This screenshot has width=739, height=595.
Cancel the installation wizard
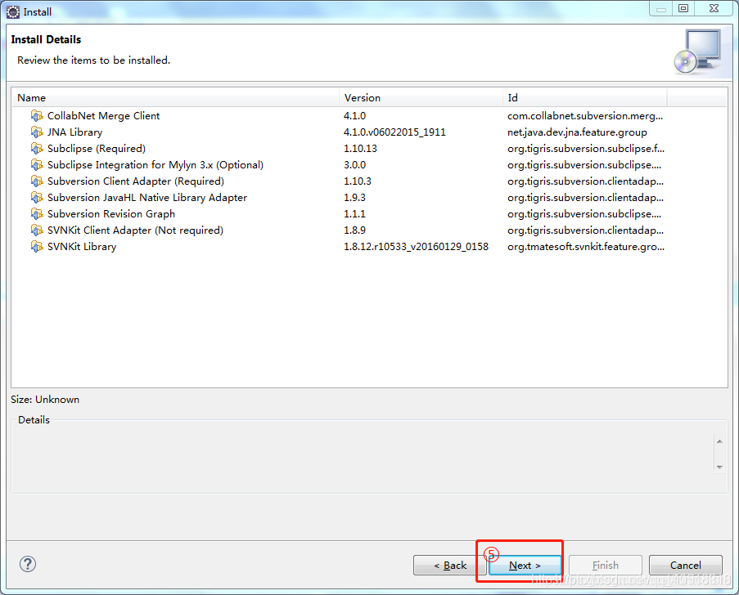[x=685, y=566]
